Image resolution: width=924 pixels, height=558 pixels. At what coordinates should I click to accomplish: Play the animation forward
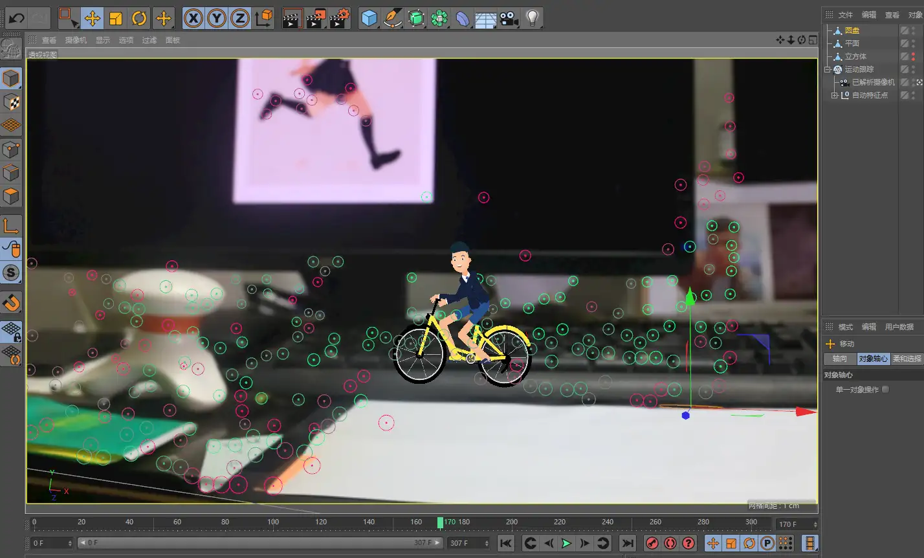(x=566, y=543)
